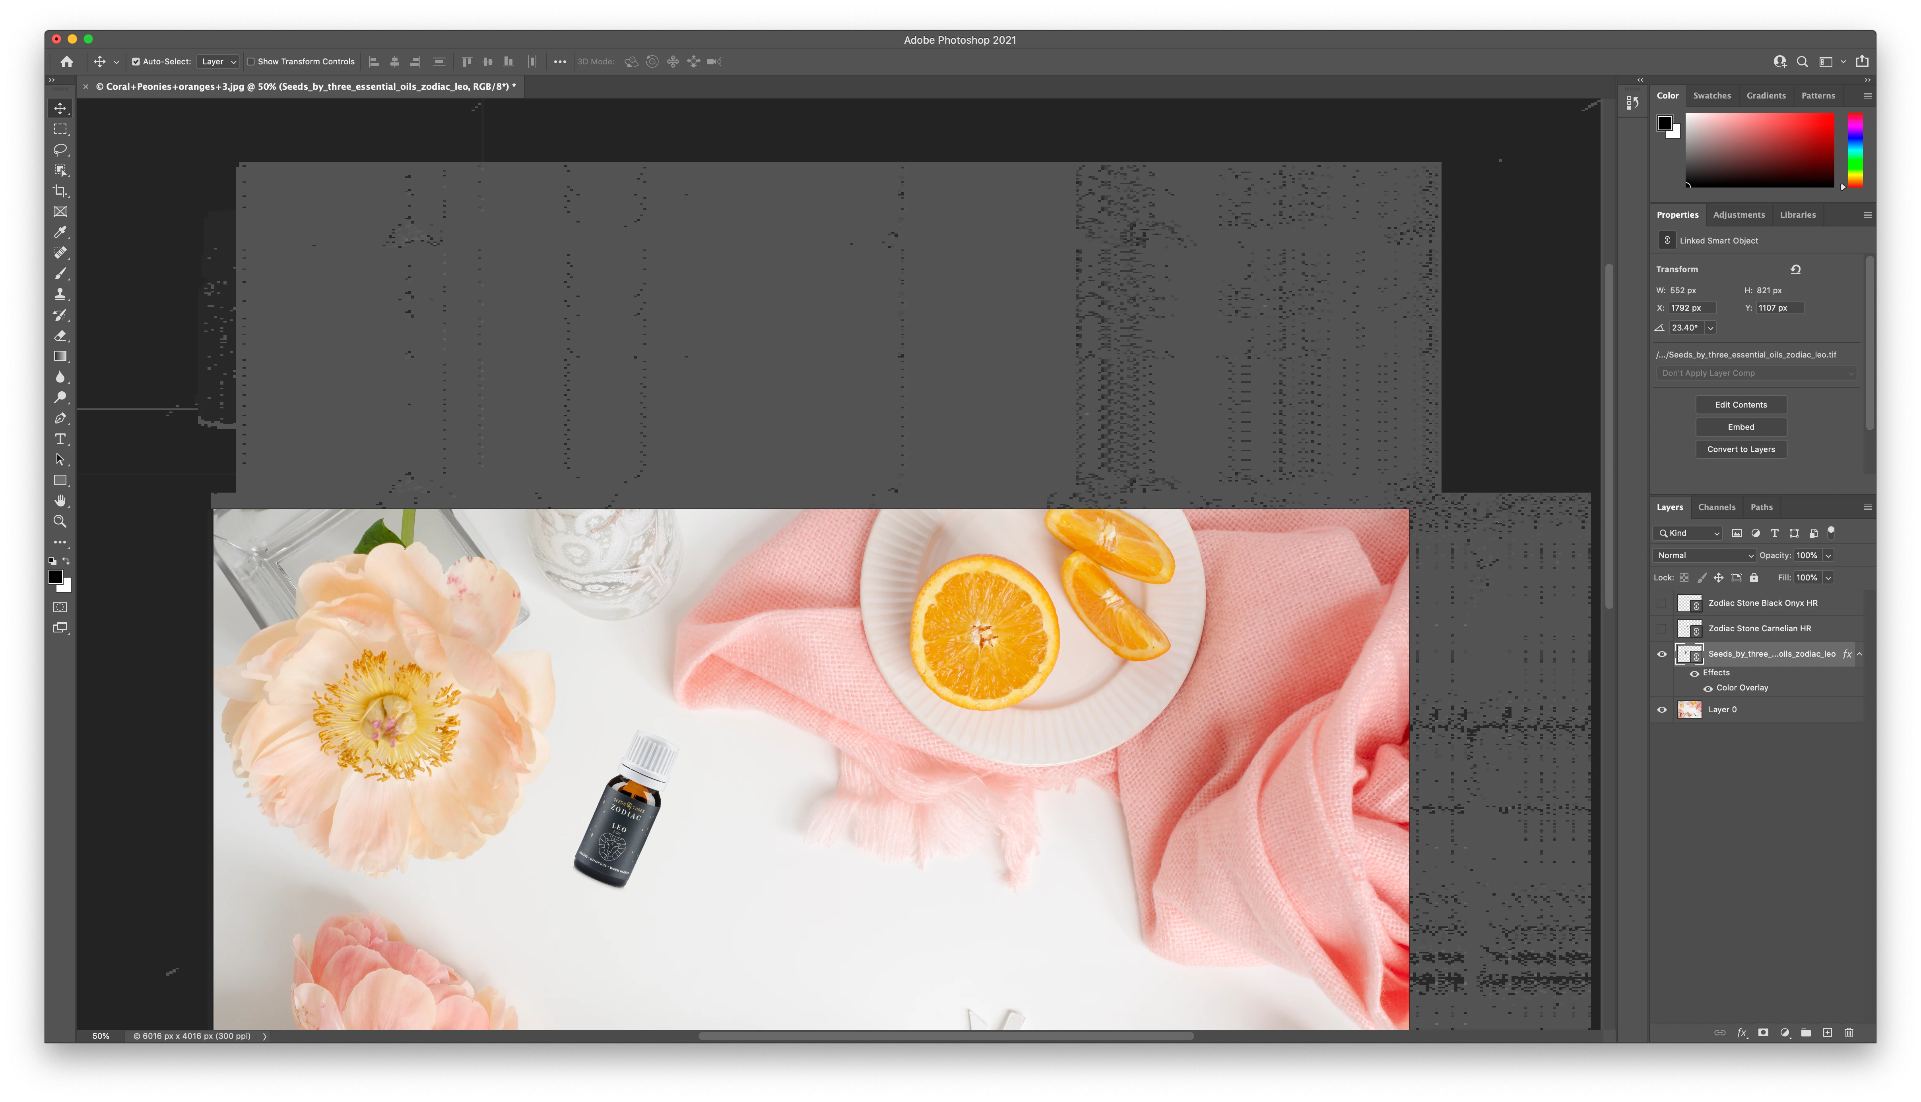Select the Eyedropper tool
The width and height of the screenshot is (1921, 1102).
point(60,232)
